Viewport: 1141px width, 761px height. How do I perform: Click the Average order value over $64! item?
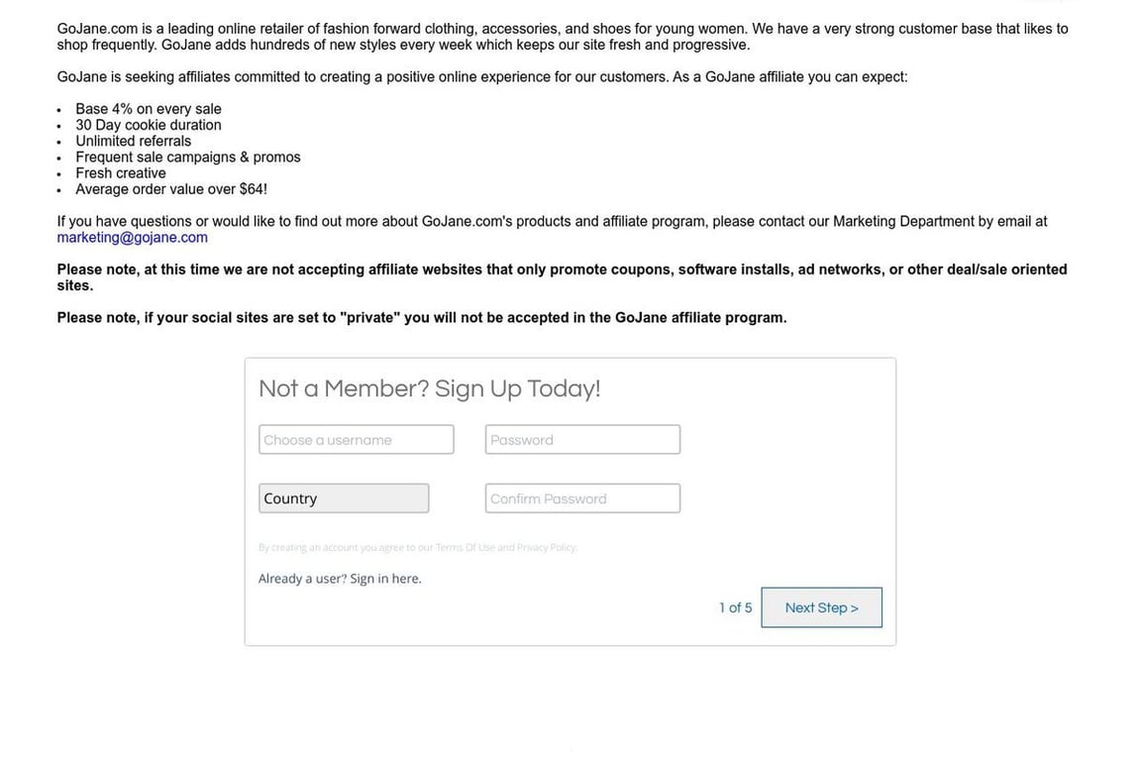tap(171, 189)
